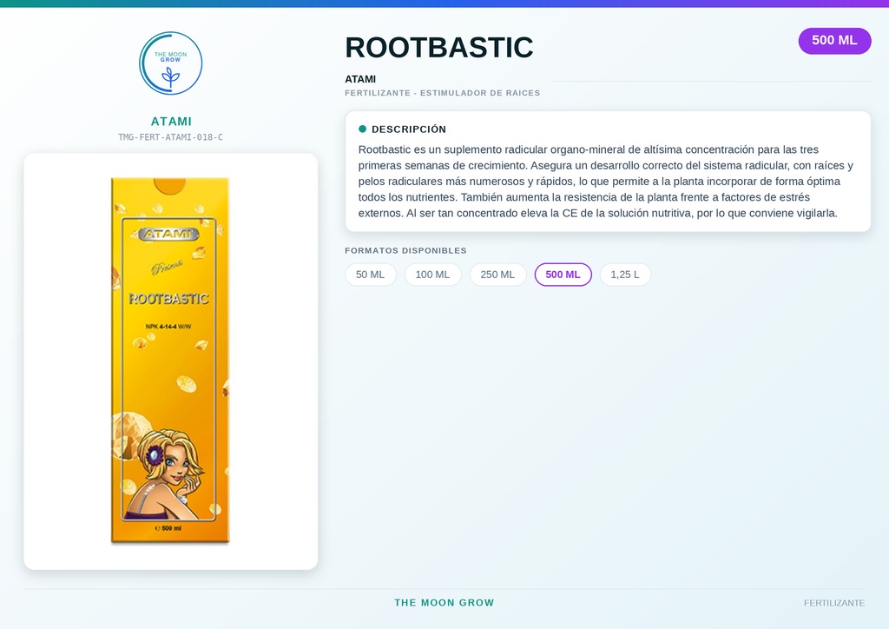The width and height of the screenshot is (889, 629).
Task: Click the FERTILIZANTE footer label
Action: pyautogui.click(x=834, y=603)
